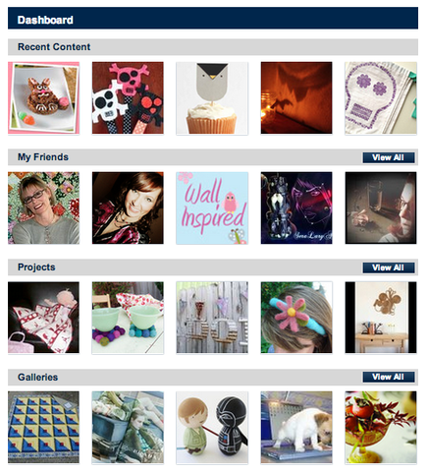Screen dimensions: 427x473
Task: Open the white puppy gallery thumbnail
Action: (296, 428)
